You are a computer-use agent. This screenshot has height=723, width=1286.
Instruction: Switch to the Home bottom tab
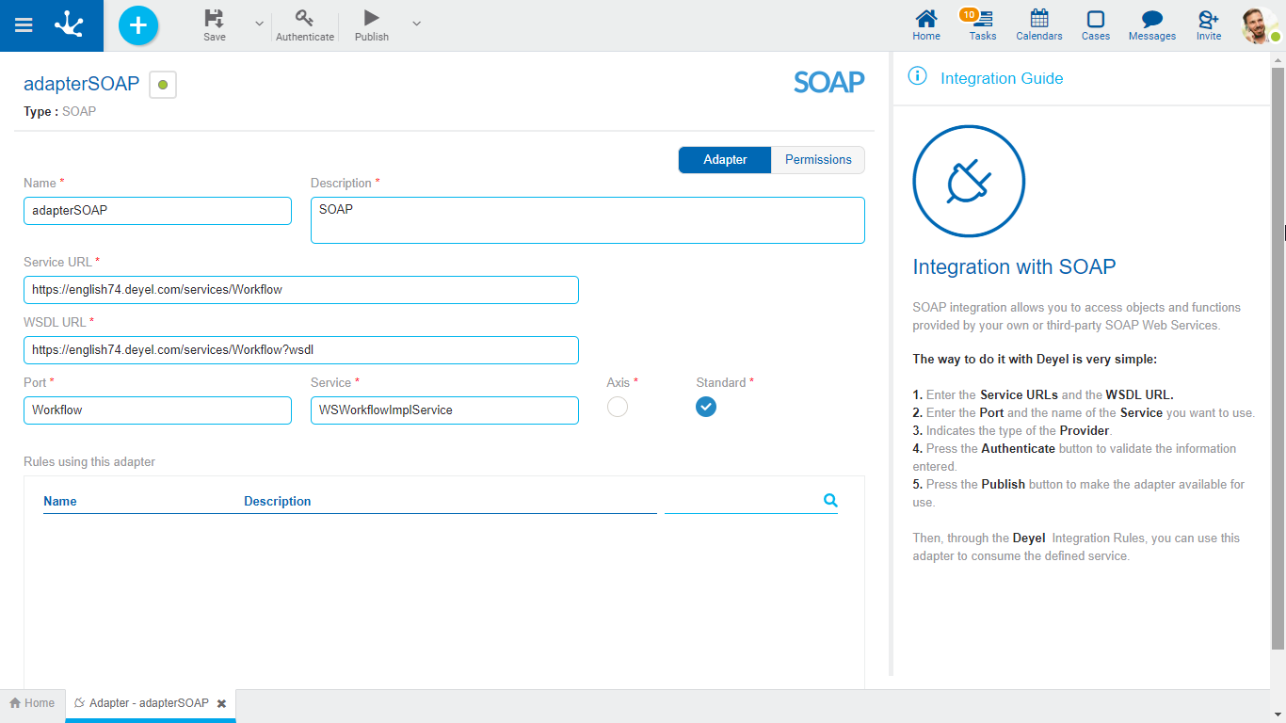(x=32, y=703)
